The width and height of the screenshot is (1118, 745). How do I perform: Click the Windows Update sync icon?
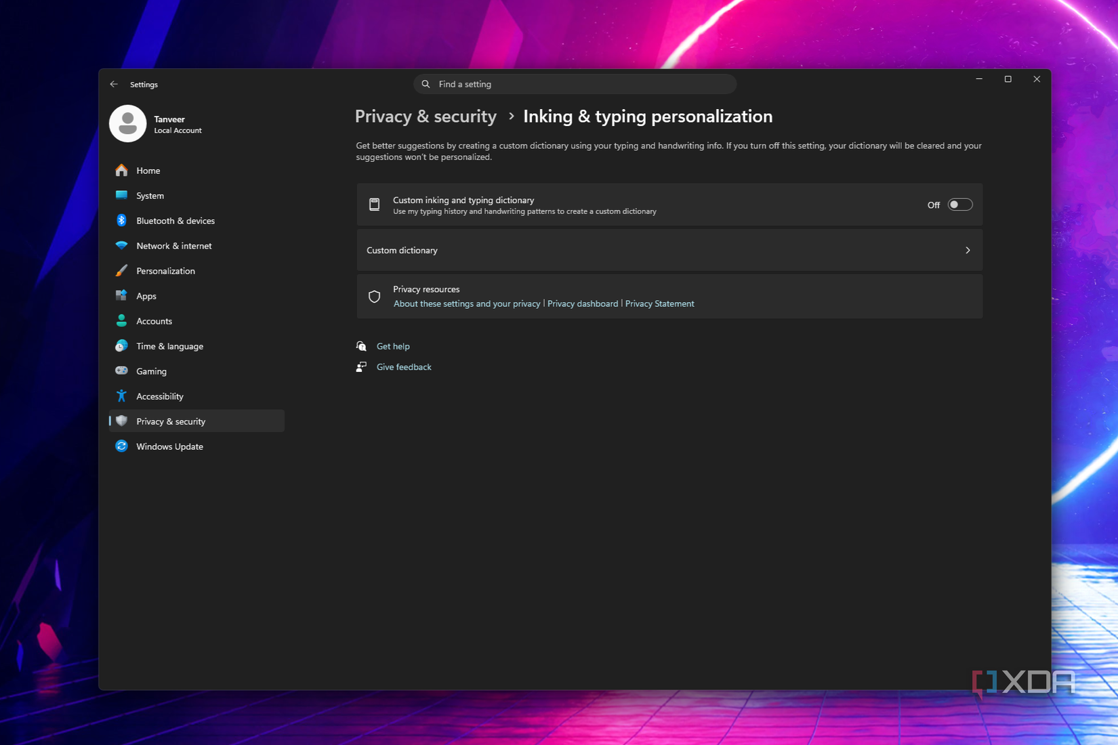121,446
